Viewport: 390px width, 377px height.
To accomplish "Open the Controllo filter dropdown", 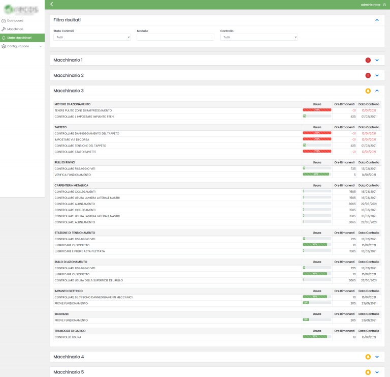I will click(x=259, y=37).
